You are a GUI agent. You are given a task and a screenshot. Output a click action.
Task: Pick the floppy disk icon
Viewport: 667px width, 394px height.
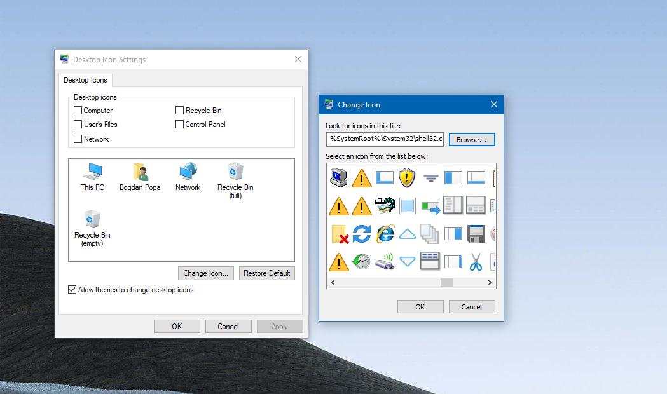click(x=476, y=234)
